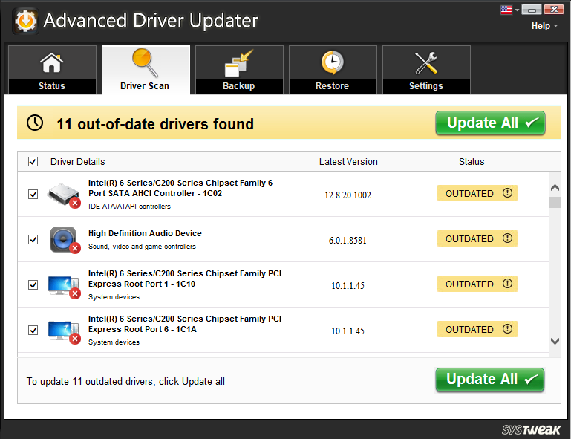Click OUTDATED status for SATA AHCI Controller
Viewport: 571px width, 439px height.
[x=477, y=193]
